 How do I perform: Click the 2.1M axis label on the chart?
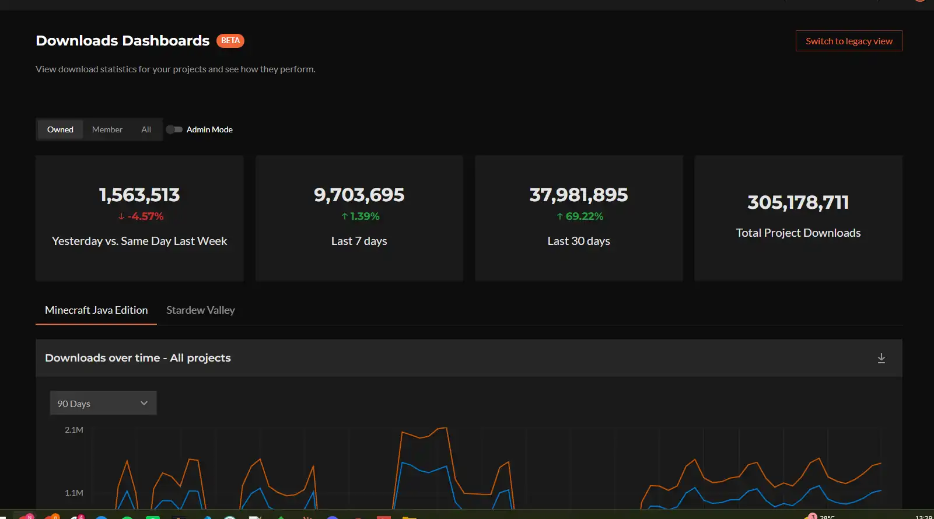pos(74,430)
